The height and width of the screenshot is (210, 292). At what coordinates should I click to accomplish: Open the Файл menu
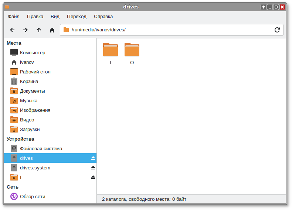[x=14, y=17]
